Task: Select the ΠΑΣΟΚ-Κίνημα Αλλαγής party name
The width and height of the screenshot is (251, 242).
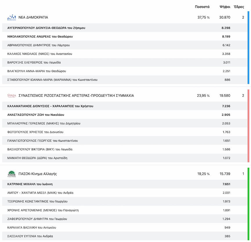Action: coord(38,174)
